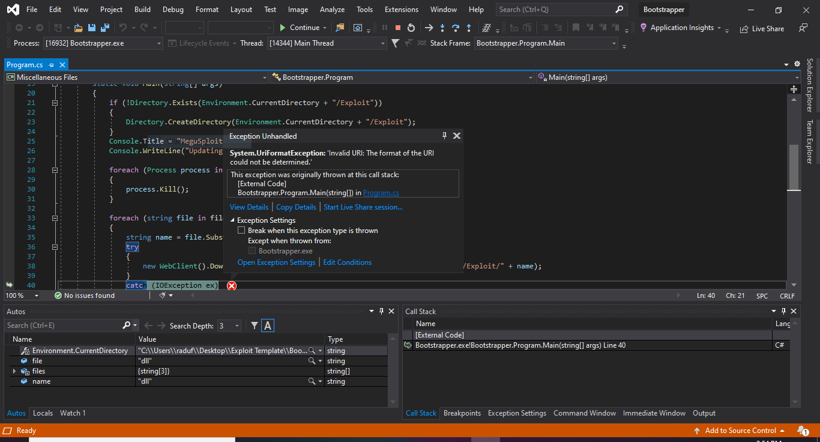Click the Show Next Statement arrow icon

(x=429, y=28)
